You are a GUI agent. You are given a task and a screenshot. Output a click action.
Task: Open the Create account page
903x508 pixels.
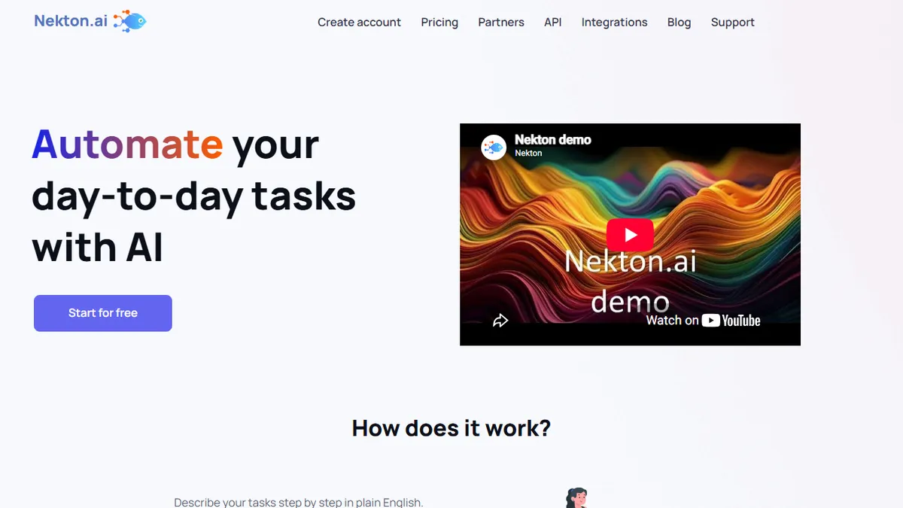pyautogui.click(x=359, y=22)
